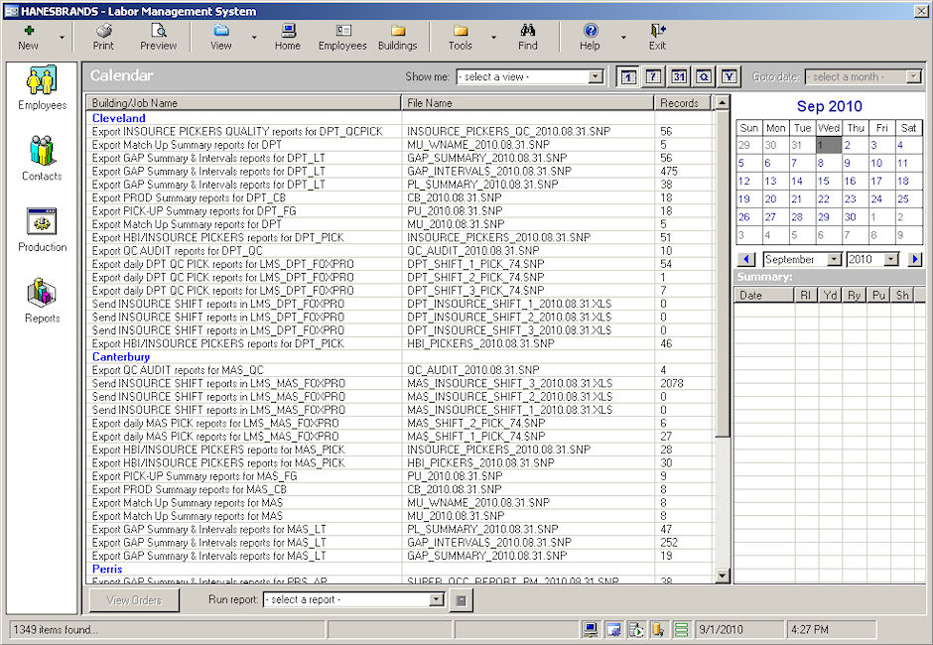Click the Rl column header in Summary
The image size is (933, 645).
(806, 295)
